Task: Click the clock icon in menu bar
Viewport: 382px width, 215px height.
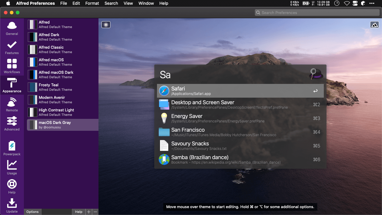Action: tap(337, 3)
